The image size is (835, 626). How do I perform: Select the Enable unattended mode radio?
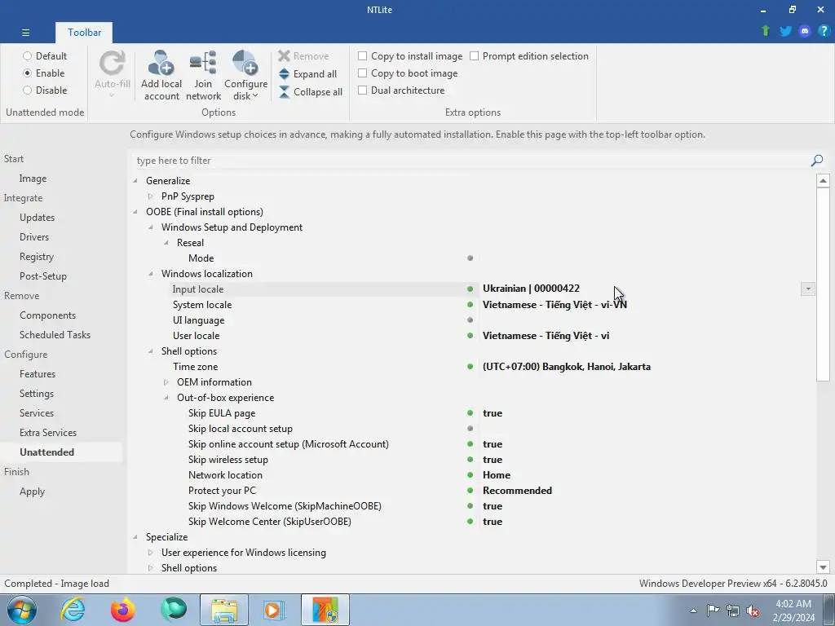coord(27,73)
